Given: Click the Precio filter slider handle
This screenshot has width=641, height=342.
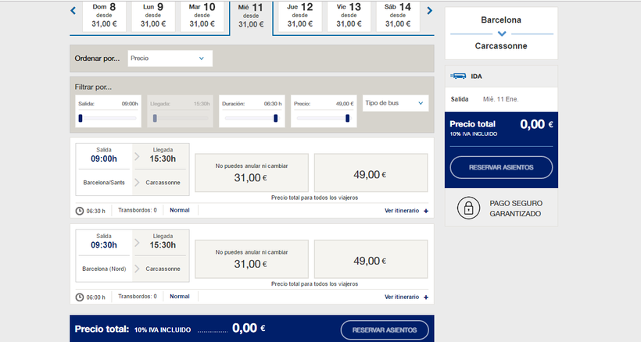Looking at the screenshot, I should 348,118.
